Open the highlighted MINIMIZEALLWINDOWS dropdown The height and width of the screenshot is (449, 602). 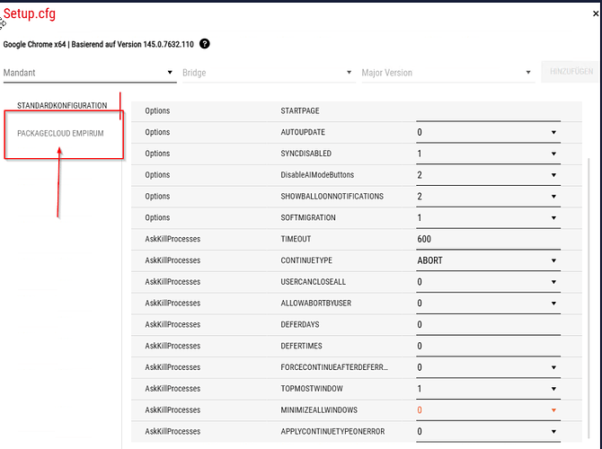[x=487, y=410]
